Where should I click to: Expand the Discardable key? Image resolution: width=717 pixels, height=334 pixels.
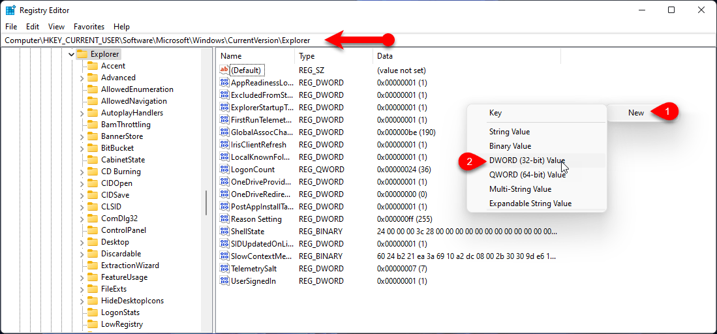pyautogui.click(x=82, y=254)
